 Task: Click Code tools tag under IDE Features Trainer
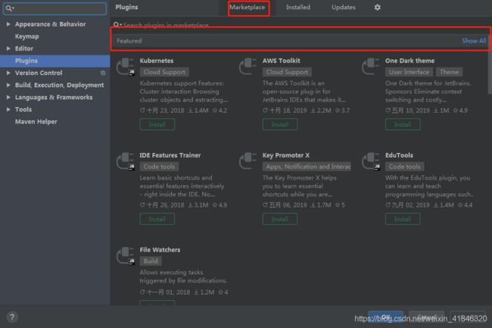159,167
